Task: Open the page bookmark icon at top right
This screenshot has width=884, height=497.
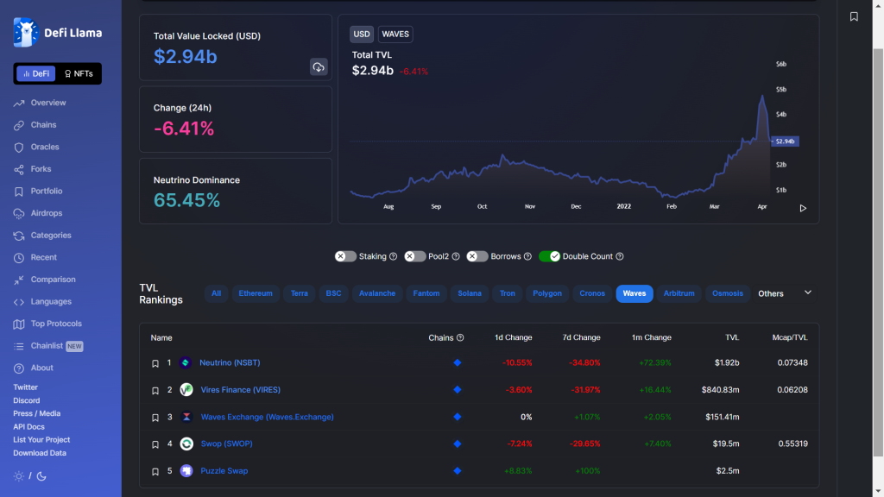Action: click(854, 17)
